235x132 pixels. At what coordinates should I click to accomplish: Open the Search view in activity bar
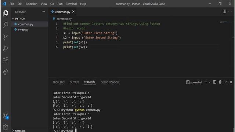coord(6,25)
